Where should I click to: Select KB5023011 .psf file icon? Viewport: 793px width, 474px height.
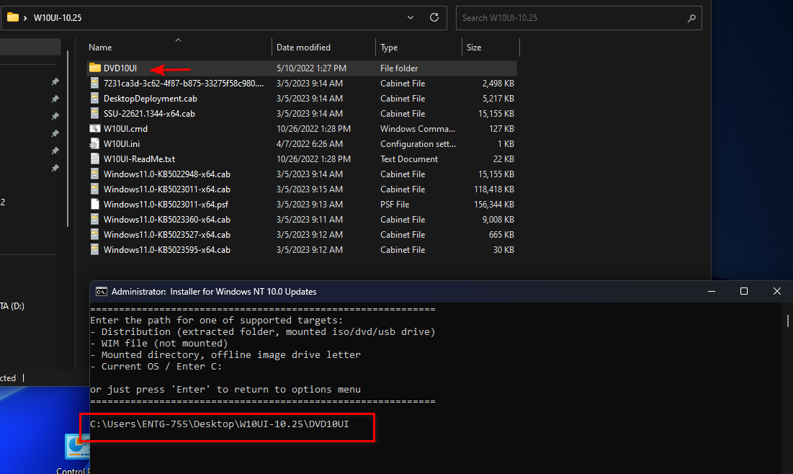[94, 205]
